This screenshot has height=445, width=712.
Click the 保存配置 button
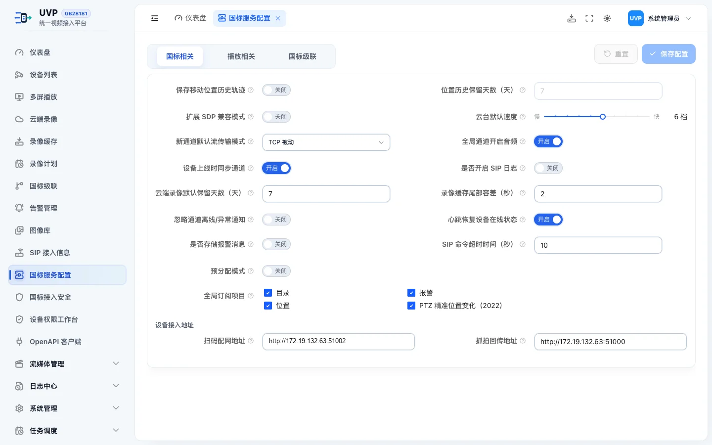coord(668,54)
